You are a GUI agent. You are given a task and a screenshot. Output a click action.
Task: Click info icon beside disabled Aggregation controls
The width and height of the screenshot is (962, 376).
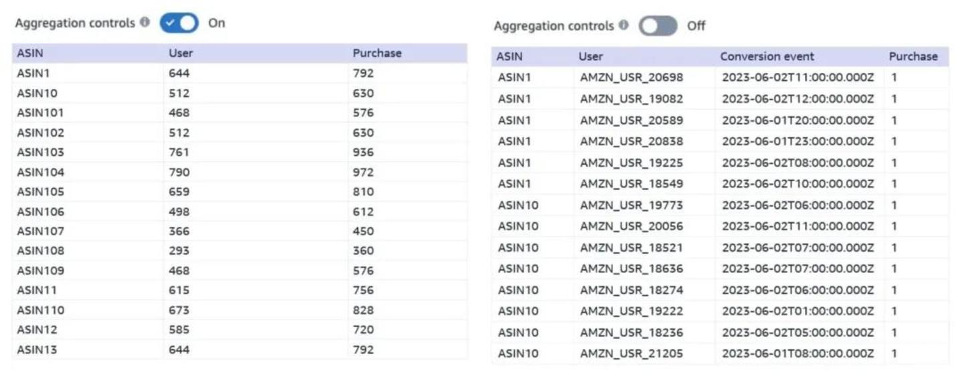coord(623,25)
